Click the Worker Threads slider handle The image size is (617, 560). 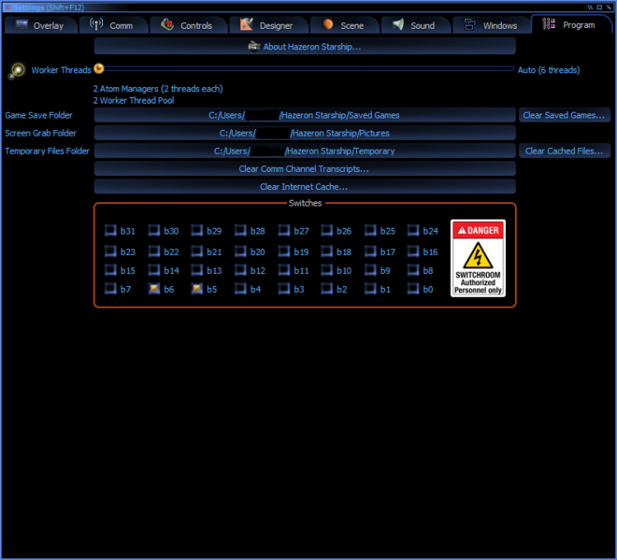coord(99,69)
